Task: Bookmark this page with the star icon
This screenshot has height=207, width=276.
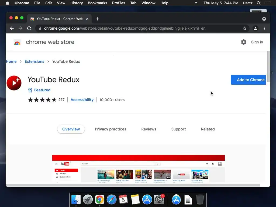Action: point(245,28)
